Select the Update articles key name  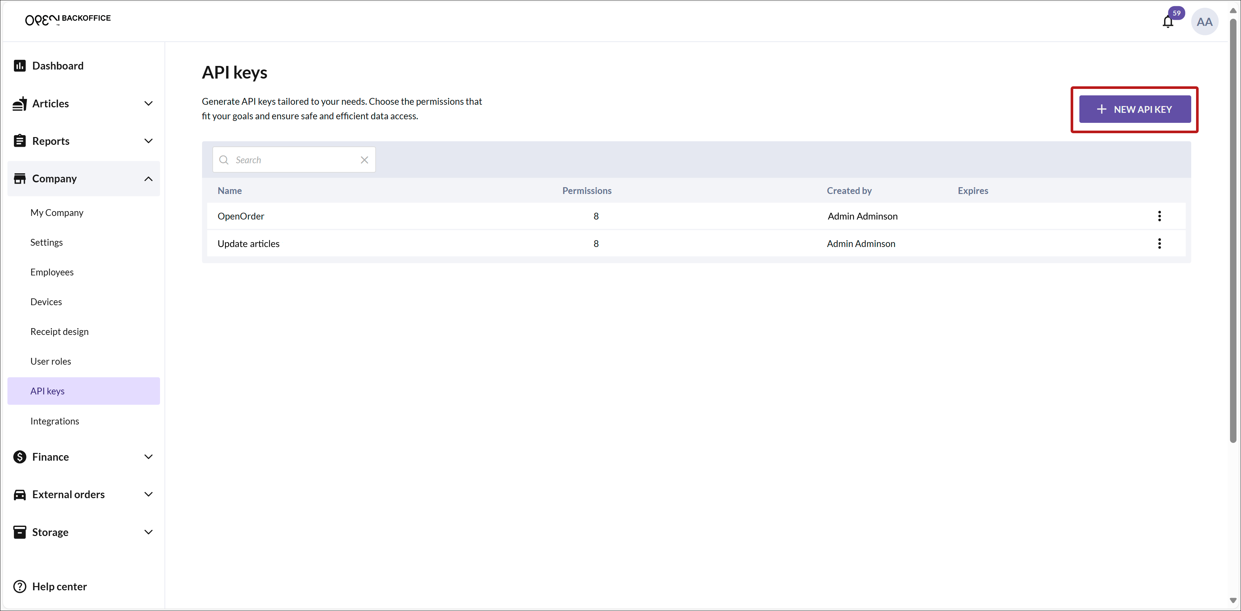point(249,243)
